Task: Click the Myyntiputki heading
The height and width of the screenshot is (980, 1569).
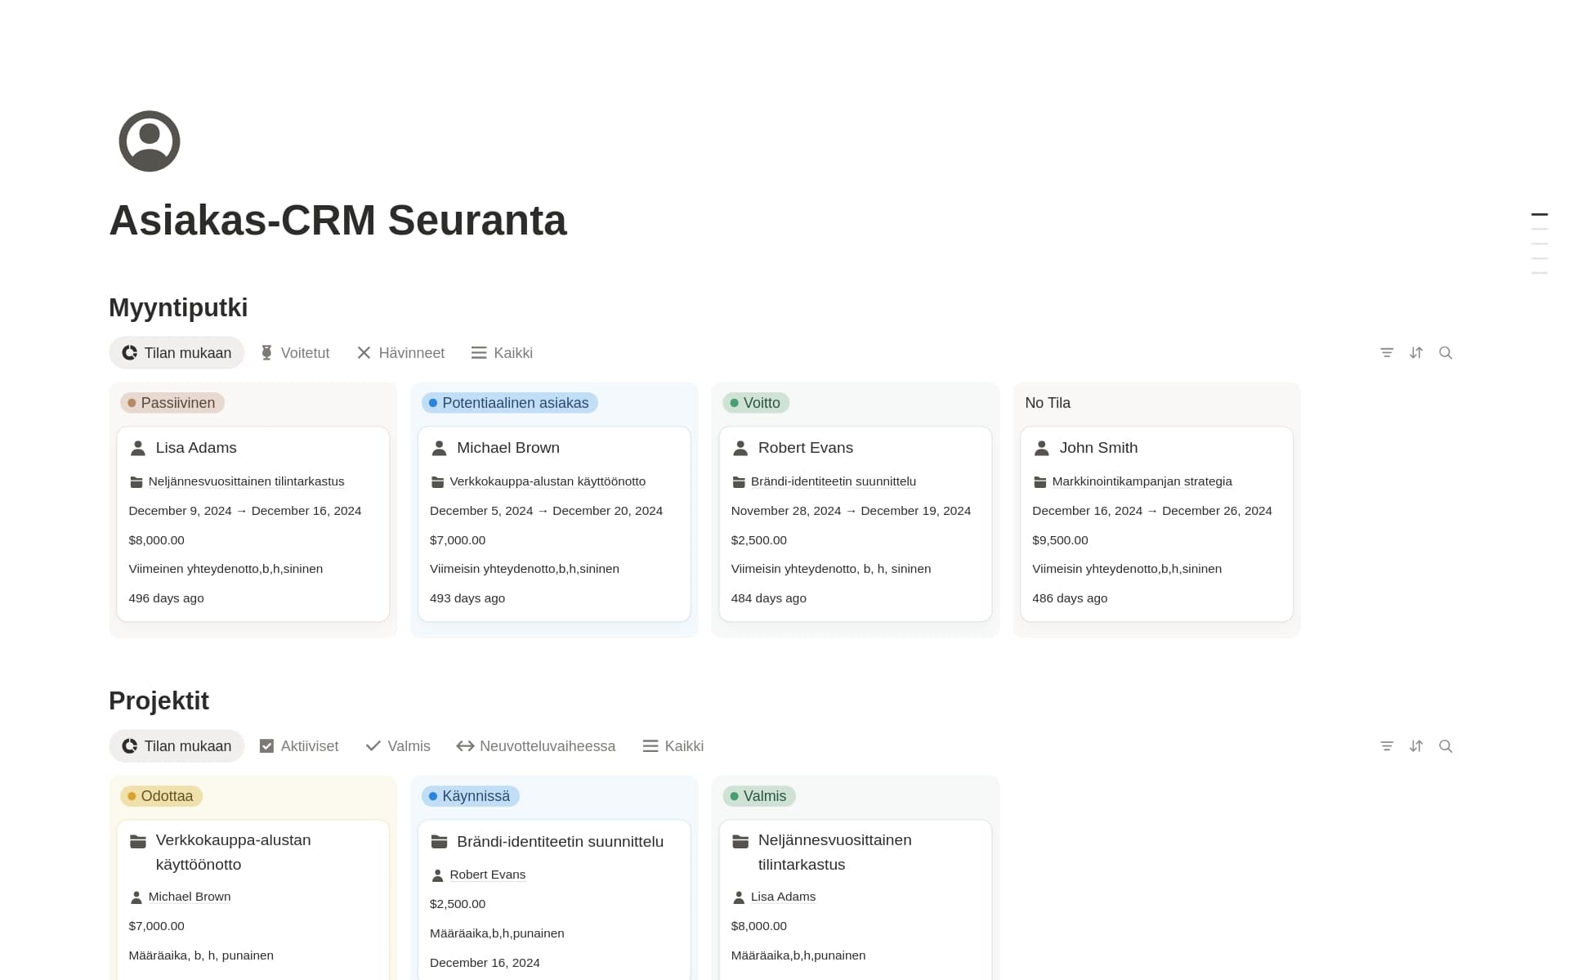Action: 178,308
